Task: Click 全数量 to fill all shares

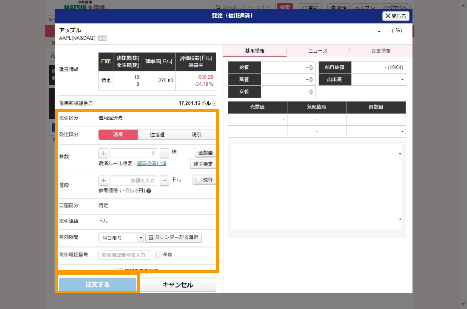Action: click(x=206, y=153)
